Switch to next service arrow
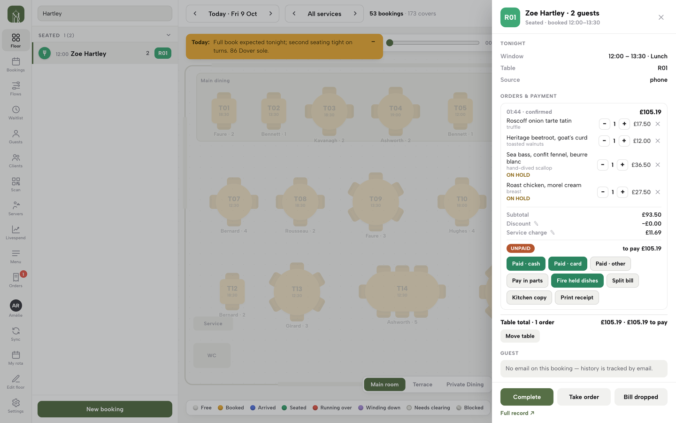This screenshot has width=676, height=423. (355, 14)
